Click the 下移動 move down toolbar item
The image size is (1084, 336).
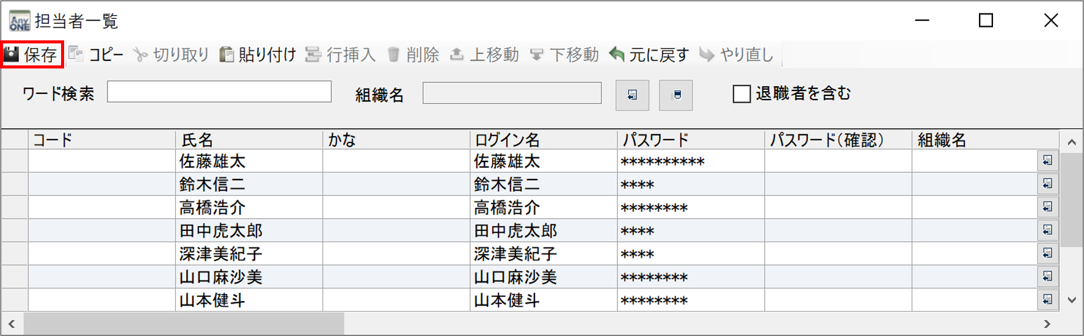[x=564, y=55]
